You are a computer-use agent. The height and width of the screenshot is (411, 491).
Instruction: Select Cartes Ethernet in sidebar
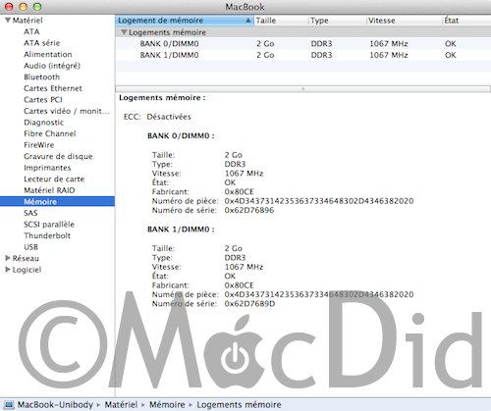click(x=53, y=88)
